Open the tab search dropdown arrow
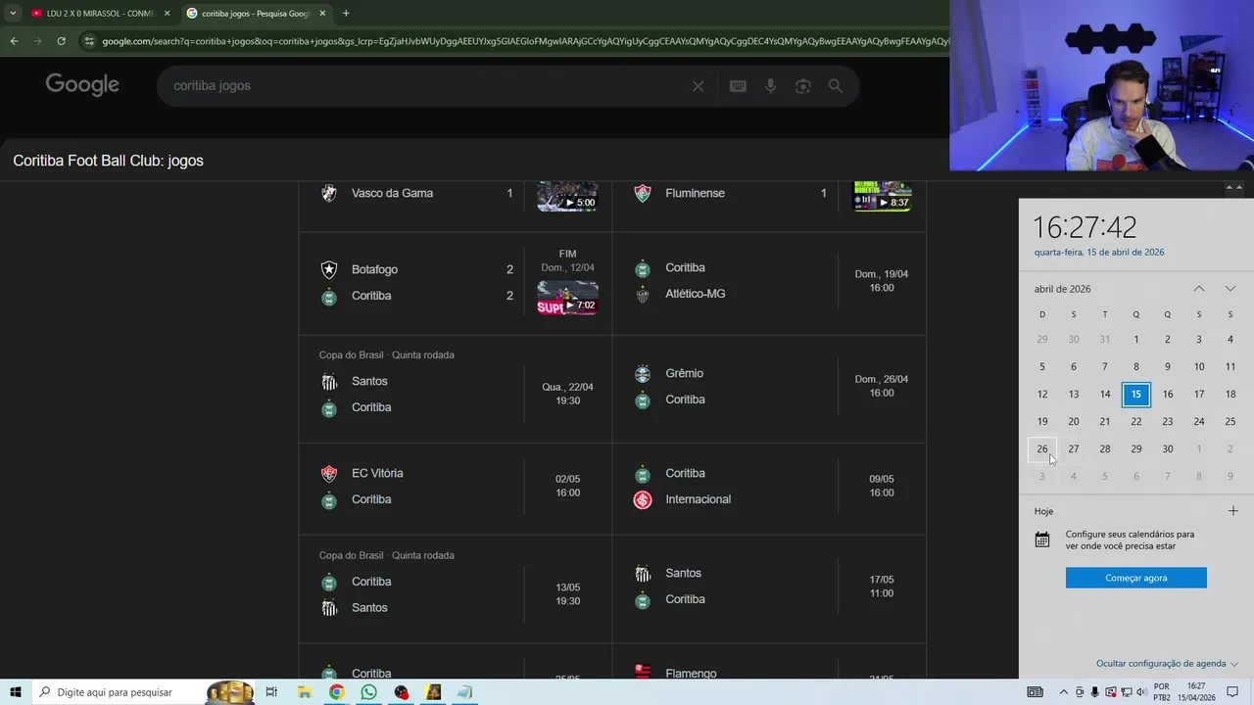 click(13, 14)
